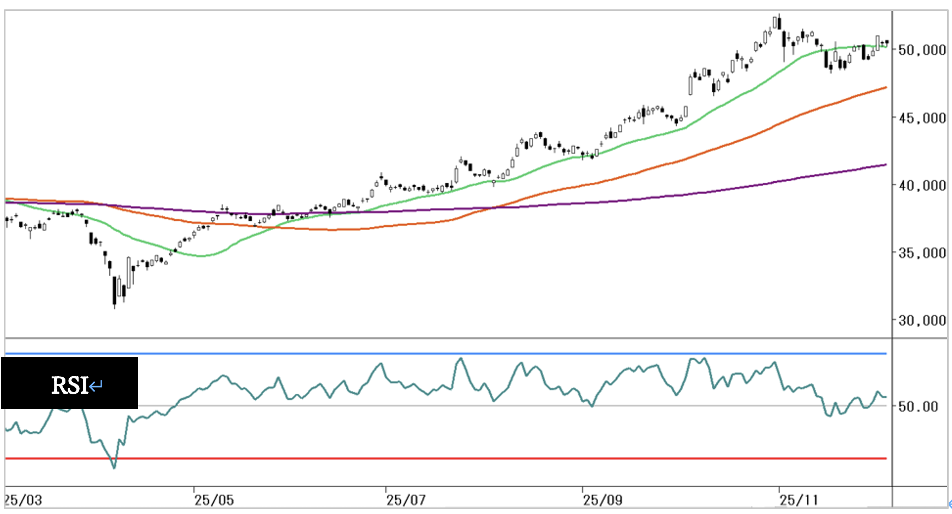952x514 pixels.
Task: Click the 35,000 price axis label
Action: 922,253
